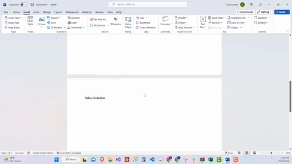This screenshot has height=164, width=292.
Task: Insert a Bookmark
Action: tap(143, 23)
